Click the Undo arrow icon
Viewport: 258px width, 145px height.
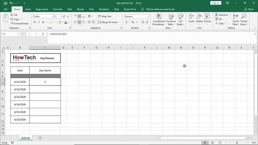point(11,3)
